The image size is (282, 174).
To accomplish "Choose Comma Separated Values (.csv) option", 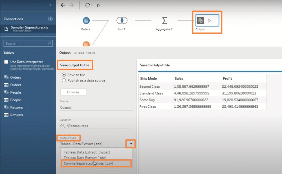I will pyautogui.click(x=88, y=163).
